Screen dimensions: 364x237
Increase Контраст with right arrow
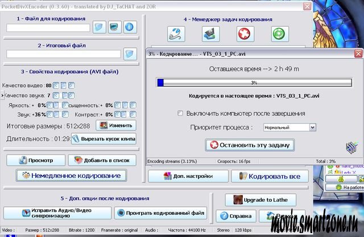coord(133,114)
